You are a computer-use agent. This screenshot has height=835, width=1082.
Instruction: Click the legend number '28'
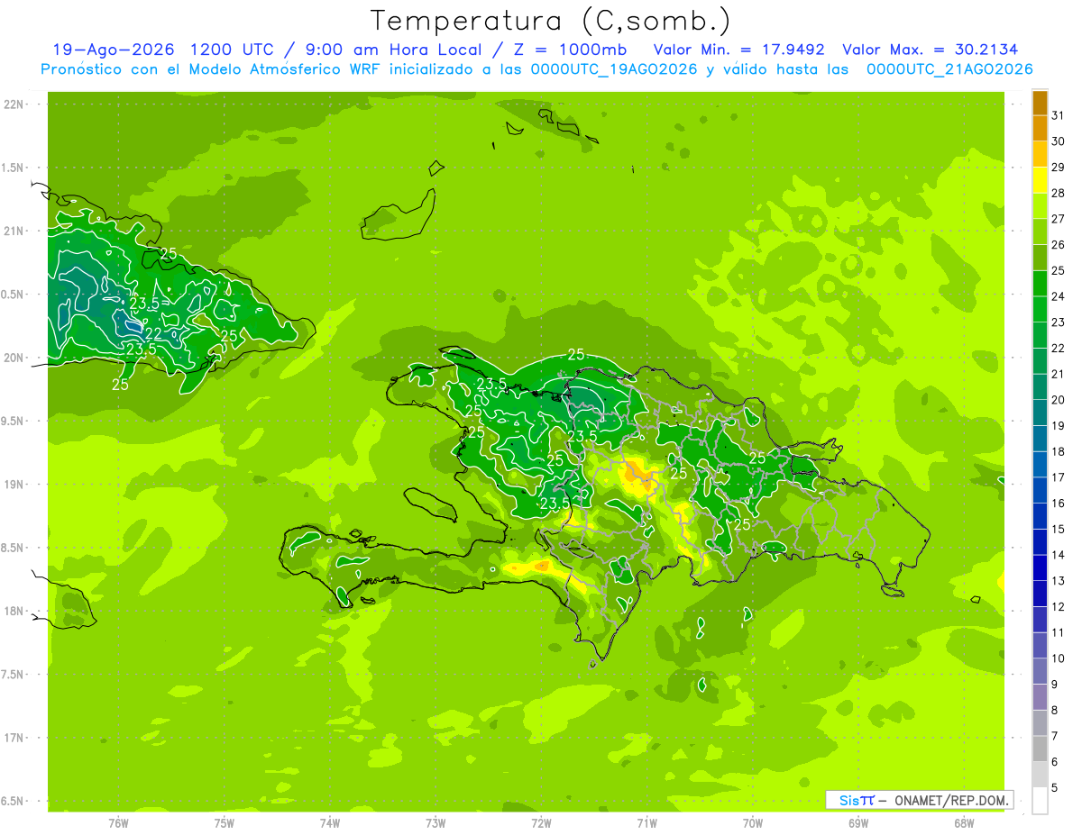tap(1058, 193)
